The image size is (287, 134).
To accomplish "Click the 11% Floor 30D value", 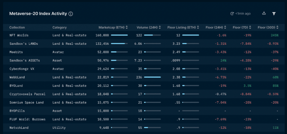I will pyautogui.click(x=276, y=128).
